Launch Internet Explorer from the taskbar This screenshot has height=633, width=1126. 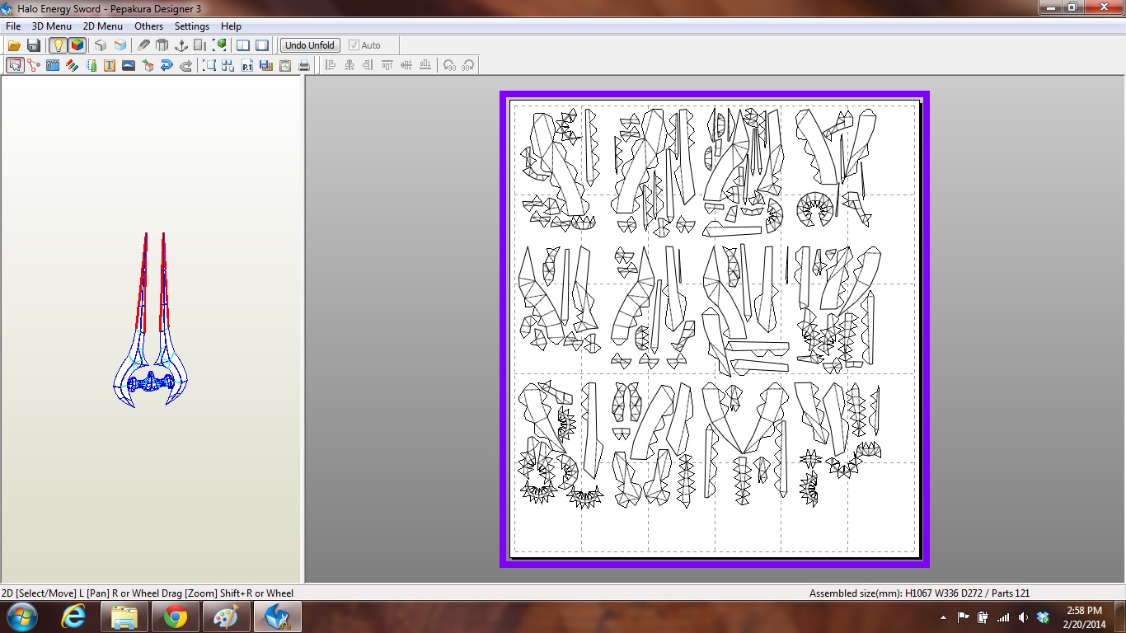coord(74,617)
